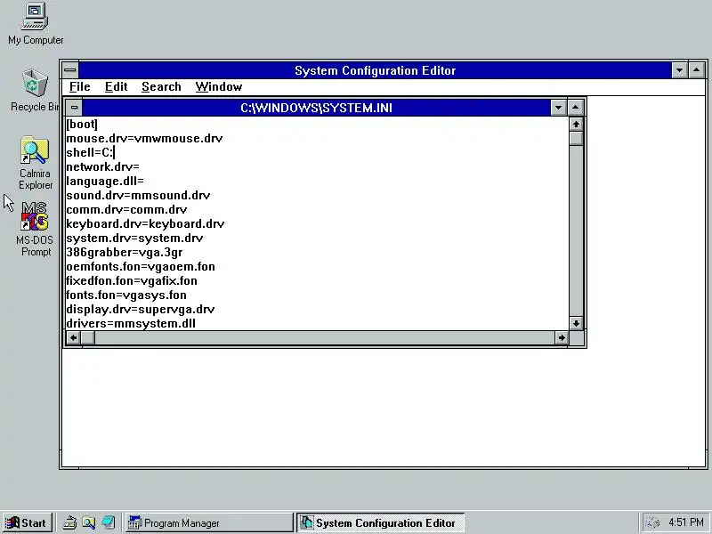Click the vertical scrollbar thumb

point(576,139)
